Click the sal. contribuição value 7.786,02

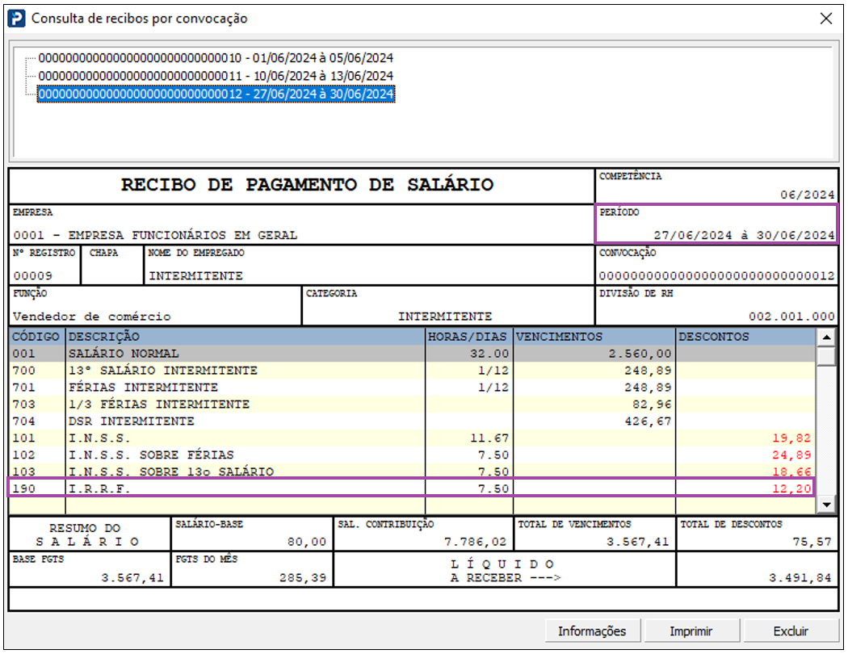(476, 542)
